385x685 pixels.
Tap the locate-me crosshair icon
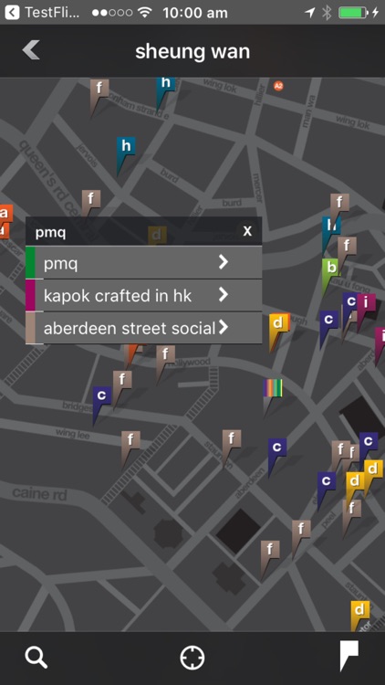click(192, 658)
